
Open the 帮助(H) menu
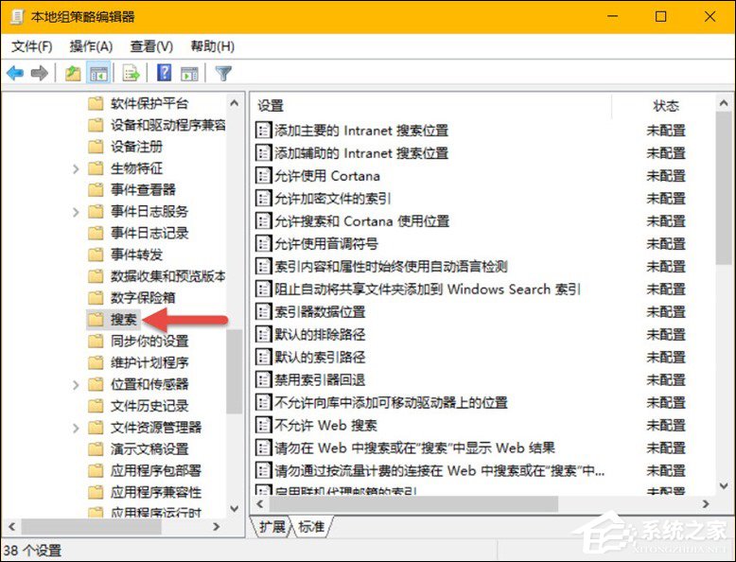[x=212, y=46]
